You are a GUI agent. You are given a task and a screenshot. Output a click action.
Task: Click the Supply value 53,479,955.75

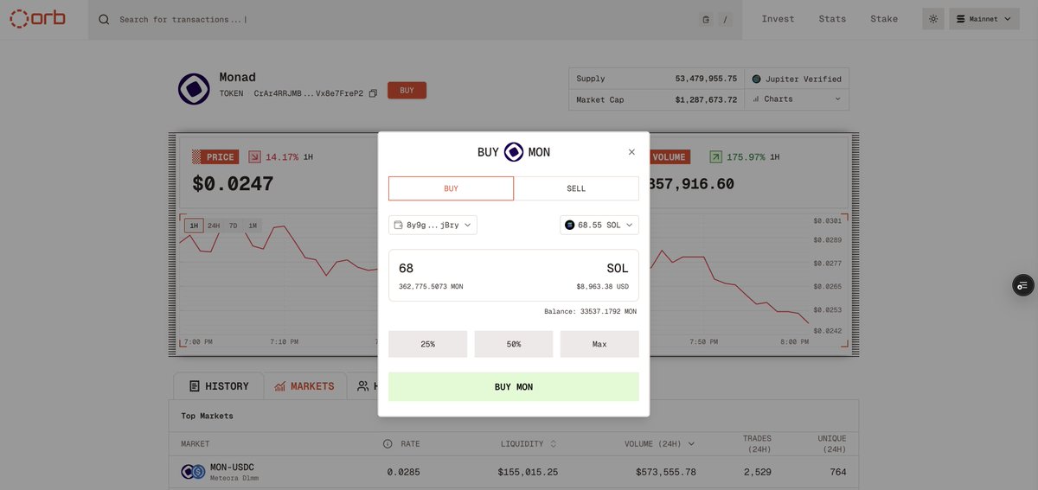[706, 79]
